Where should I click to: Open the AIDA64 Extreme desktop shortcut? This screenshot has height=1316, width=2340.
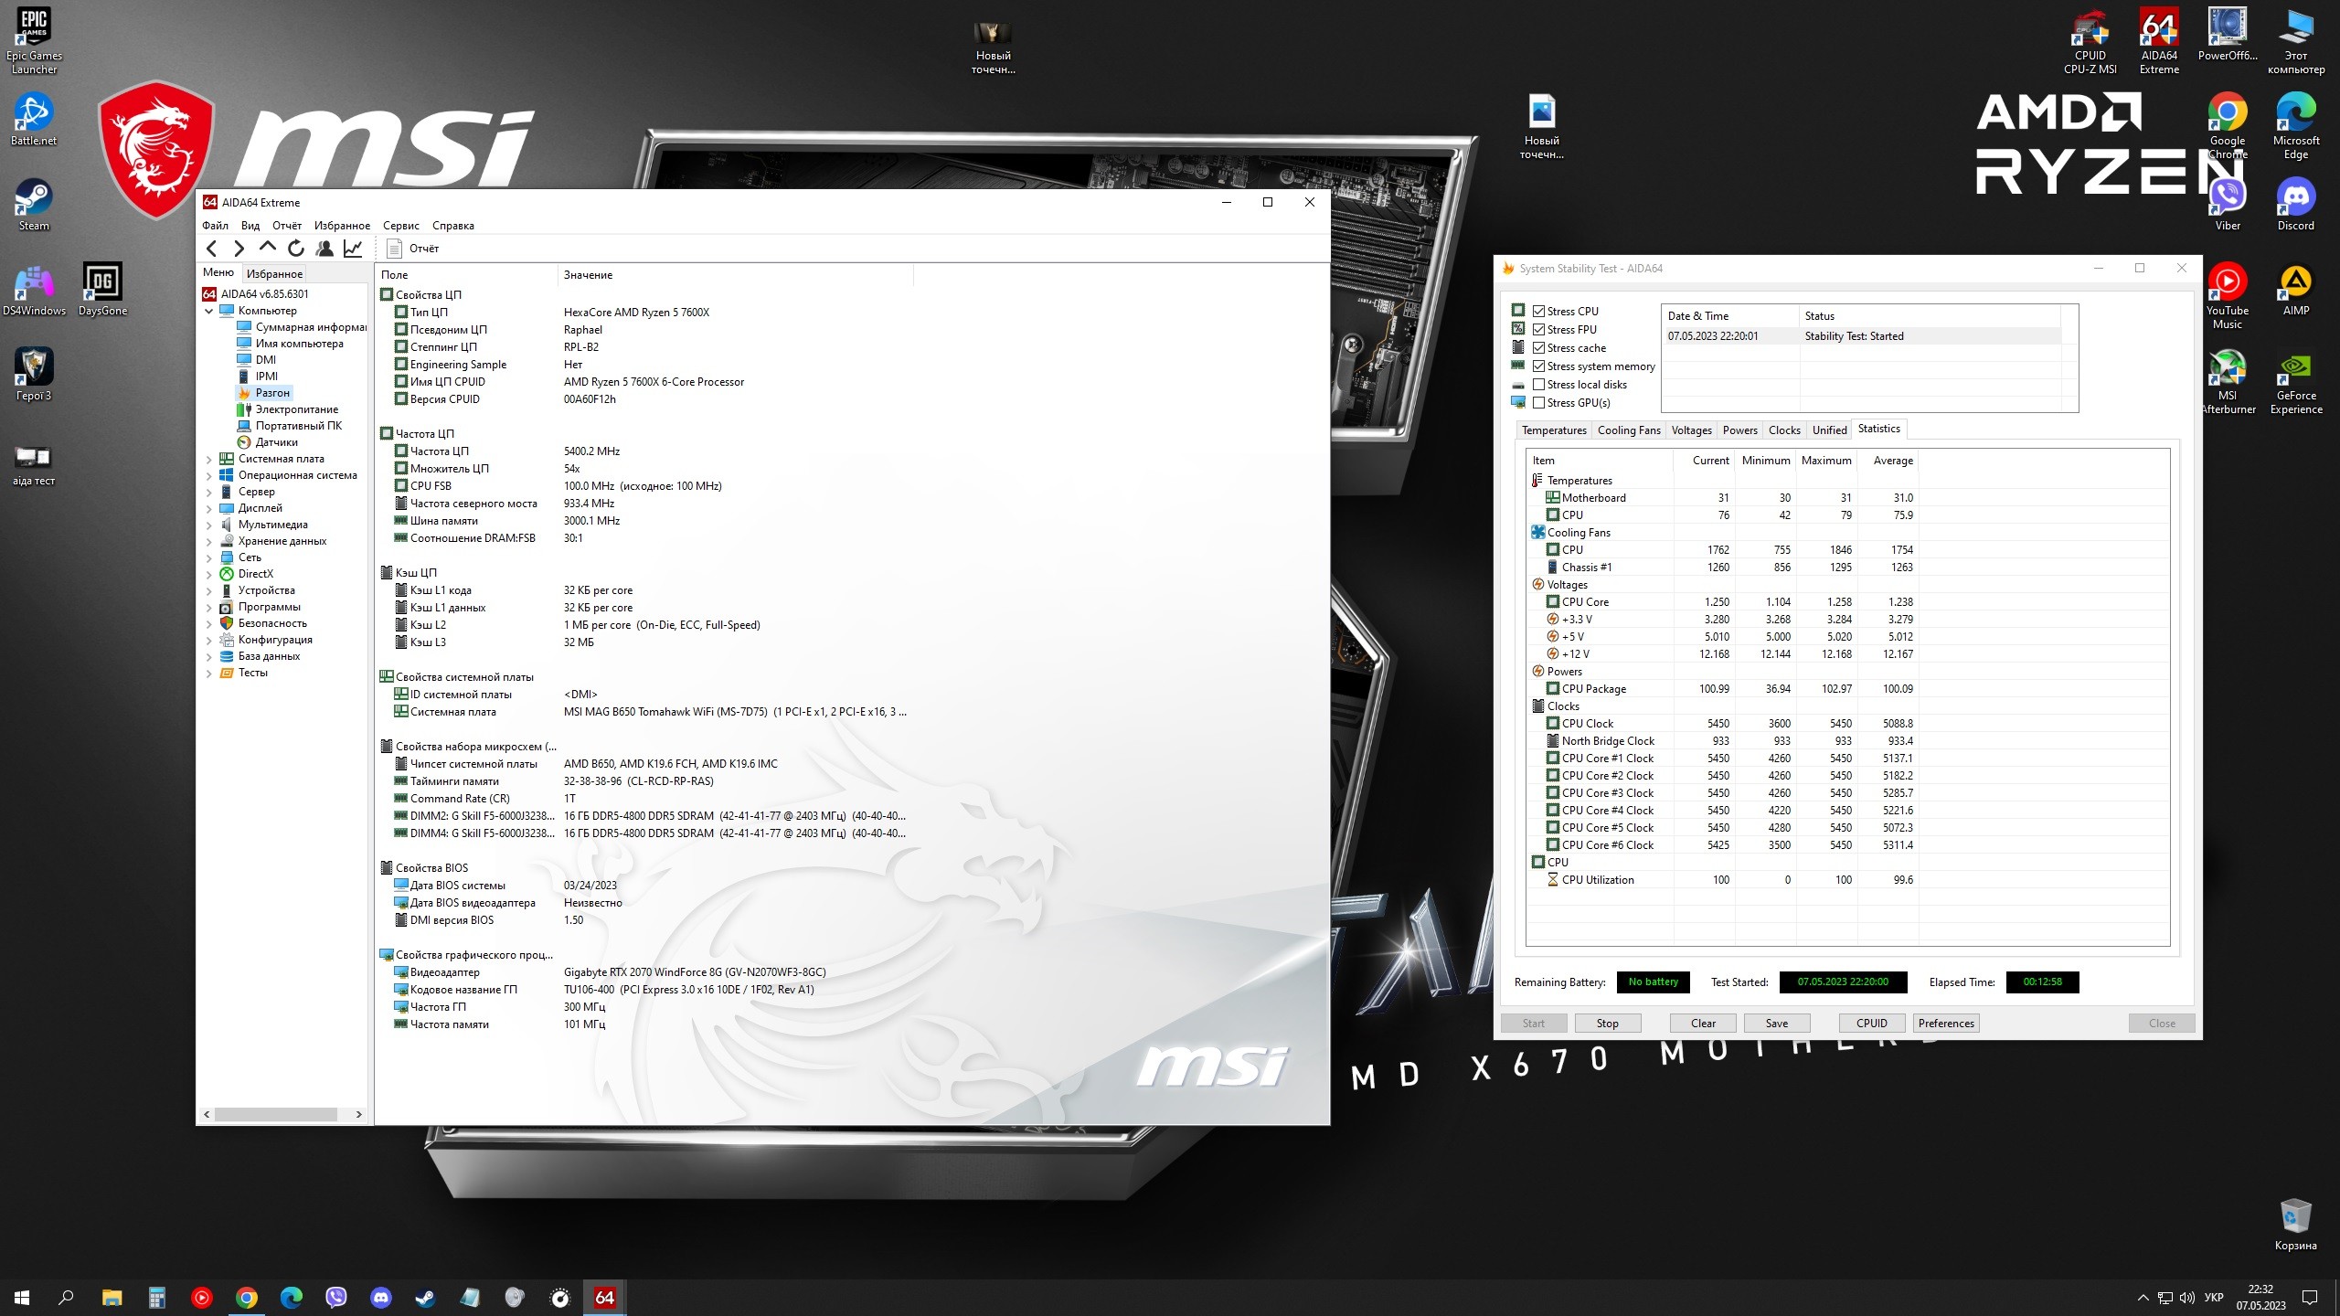pyautogui.click(x=2159, y=41)
